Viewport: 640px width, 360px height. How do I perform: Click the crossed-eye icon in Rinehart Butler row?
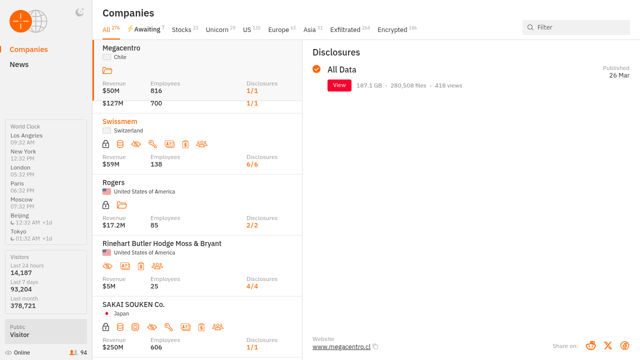107,266
